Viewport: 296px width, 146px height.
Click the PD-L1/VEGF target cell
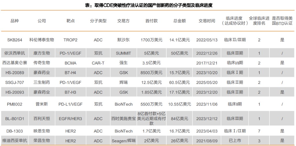[x=71, y=104]
